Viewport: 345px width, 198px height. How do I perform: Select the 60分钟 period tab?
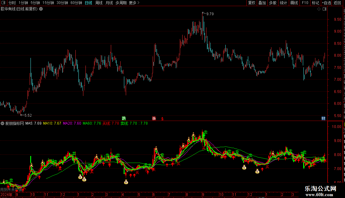click(76, 3)
